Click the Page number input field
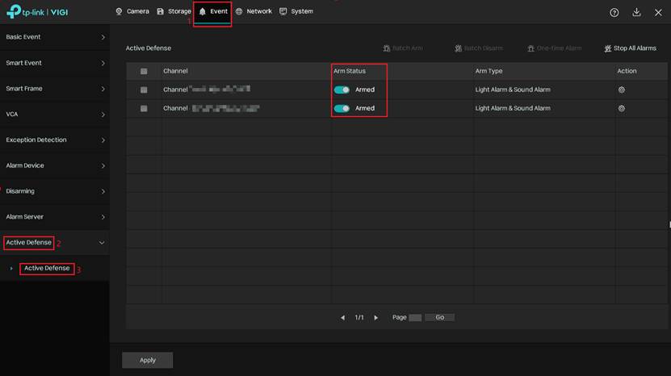The width and height of the screenshot is (671, 376). coord(415,318)
